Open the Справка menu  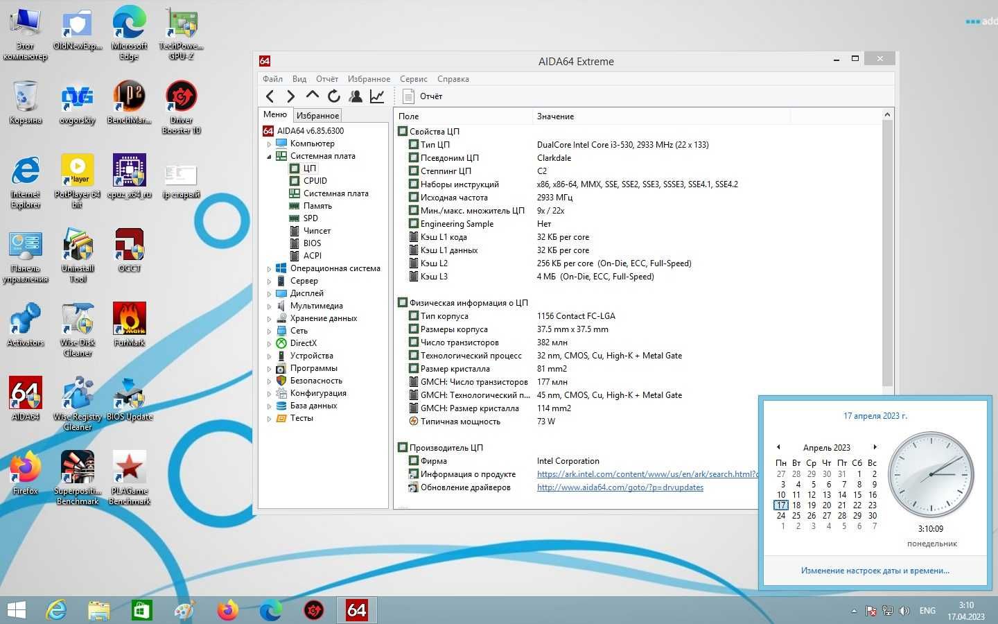pyautogui.click(x=453, y=79)
